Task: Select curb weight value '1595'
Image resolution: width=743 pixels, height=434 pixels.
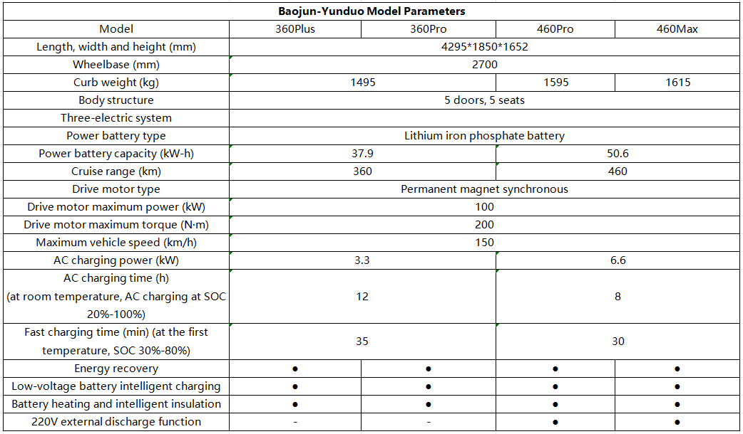Action: pos(555,83)
